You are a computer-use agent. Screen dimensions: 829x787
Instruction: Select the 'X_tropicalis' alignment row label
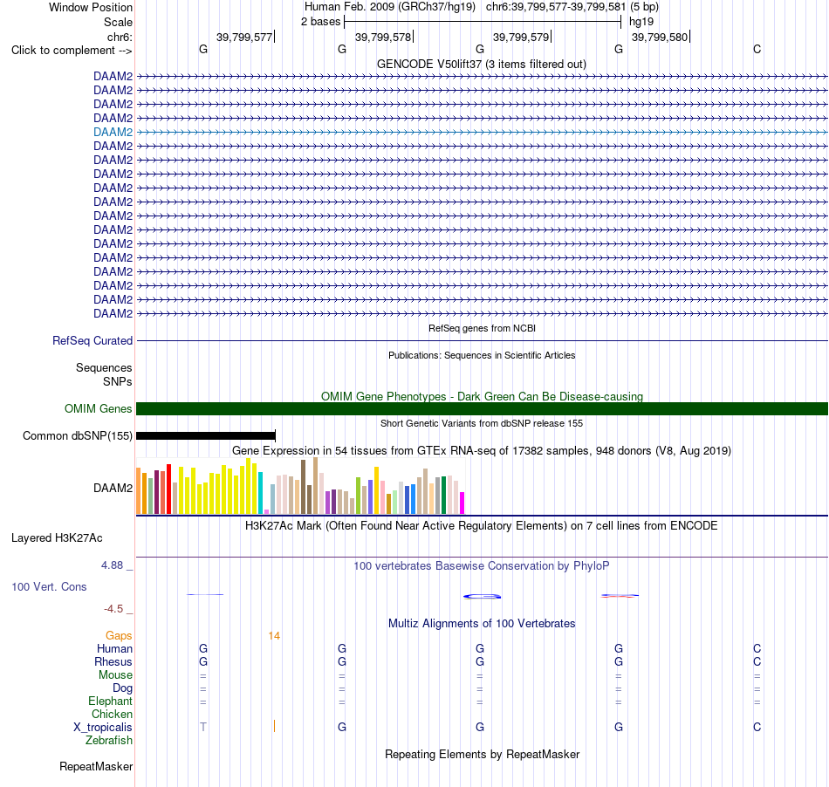(x=103, y=728)
